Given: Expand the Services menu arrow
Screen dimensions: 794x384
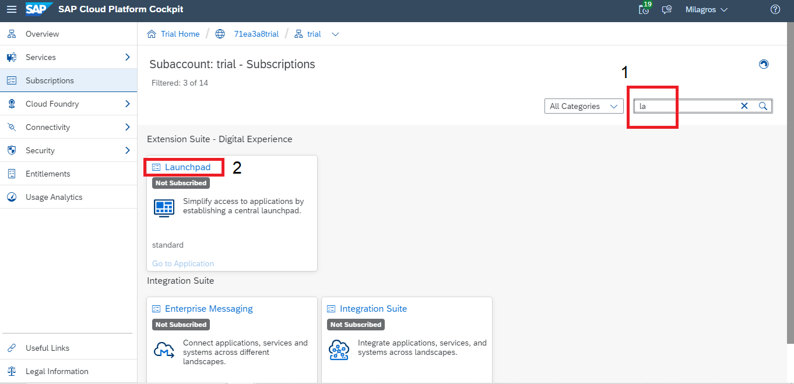Looking at the screenshot, I should click(x=128, y=57).
